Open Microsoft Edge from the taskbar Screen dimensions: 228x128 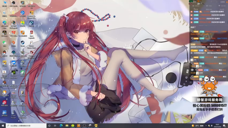coord(61,125)
